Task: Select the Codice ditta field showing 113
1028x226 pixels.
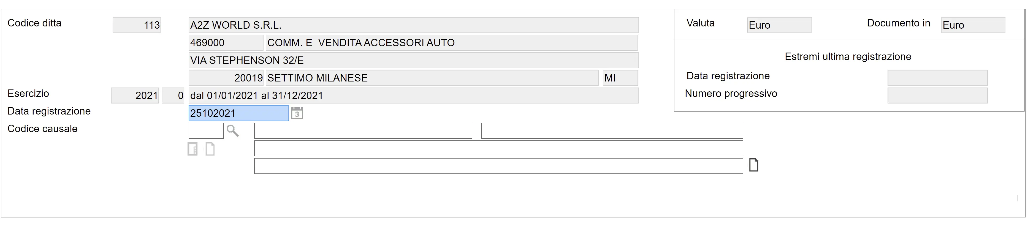Action: 137,25
